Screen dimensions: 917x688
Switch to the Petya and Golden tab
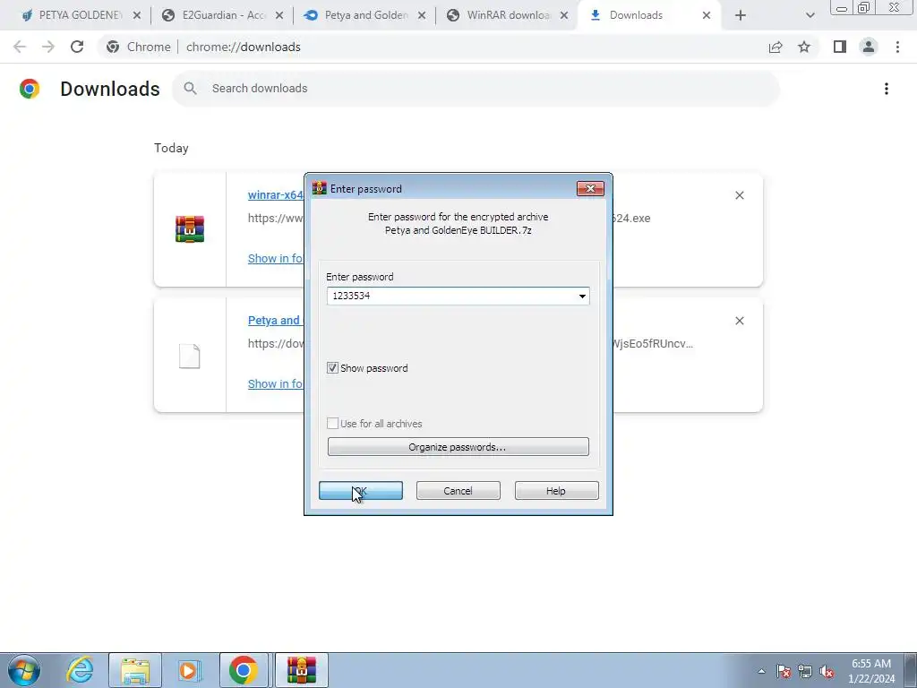click(365, 15)
